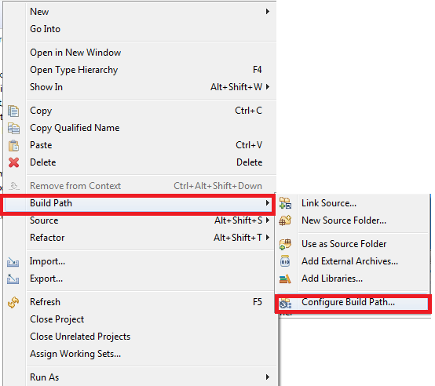Expand the Run As submenu arrow
Screen dimensions: 435x386
pos(268,377)
